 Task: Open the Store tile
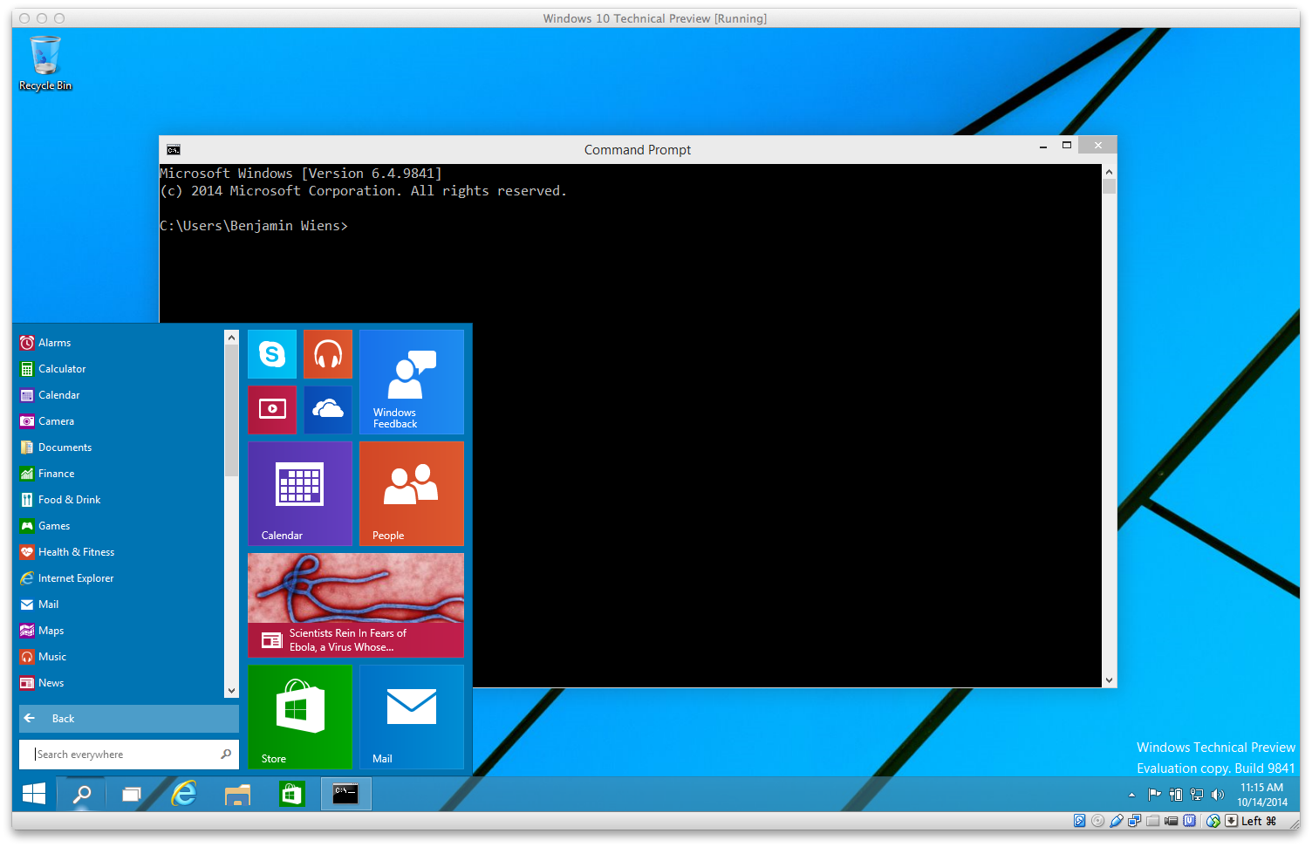click(299, 716)
